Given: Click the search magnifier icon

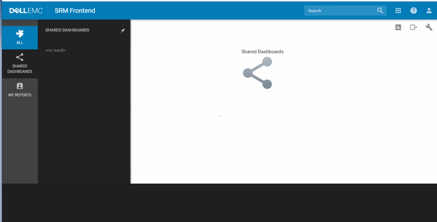Looking at the screenshot, I should [x=380, y=11].
